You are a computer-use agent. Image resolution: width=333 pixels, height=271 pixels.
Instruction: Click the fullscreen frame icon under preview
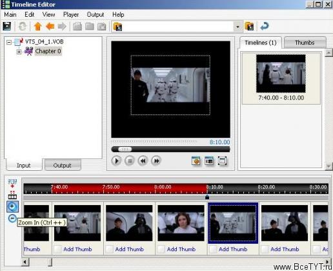[x=222, y=161]
